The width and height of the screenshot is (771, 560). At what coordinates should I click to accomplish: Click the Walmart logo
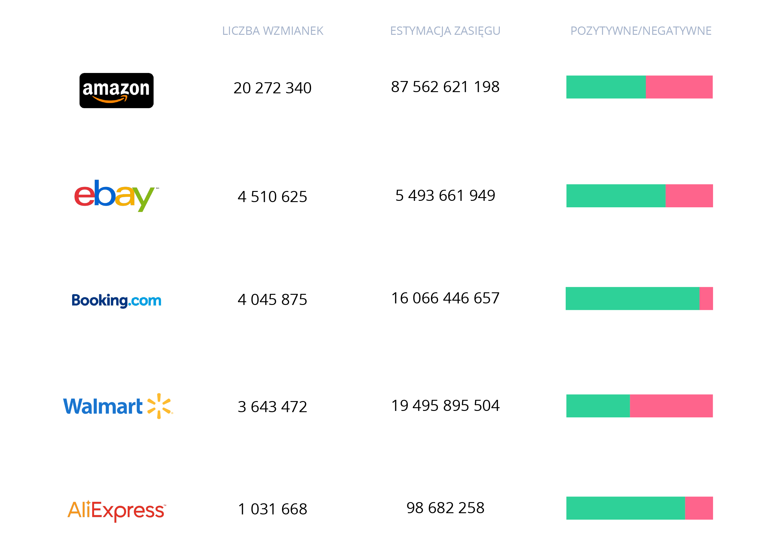(118, 406)
